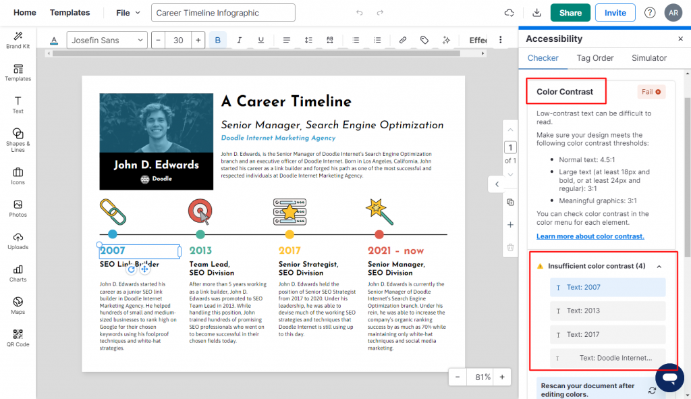
Task: Collapse Insufficient color contrast list
Action: point(659,266)
